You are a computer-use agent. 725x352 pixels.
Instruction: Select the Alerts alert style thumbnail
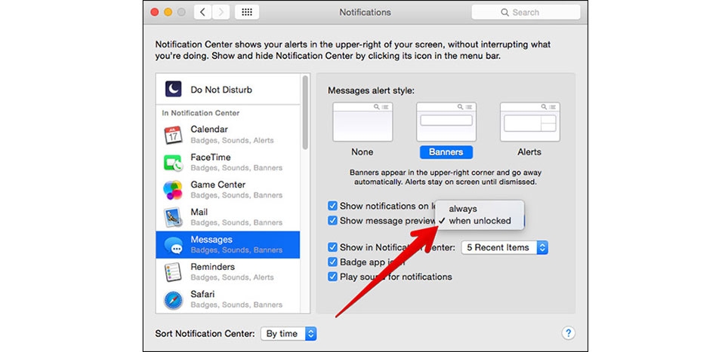(x=530, y=122)
